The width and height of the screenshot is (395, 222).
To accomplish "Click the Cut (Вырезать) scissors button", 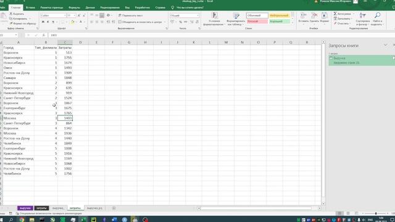I will (17, 14).
